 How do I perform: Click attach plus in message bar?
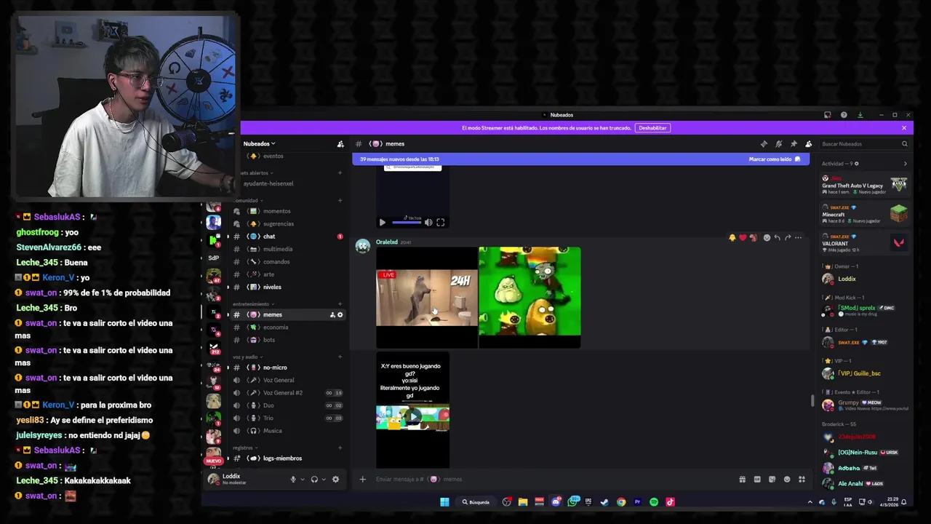tap(362, 480)
